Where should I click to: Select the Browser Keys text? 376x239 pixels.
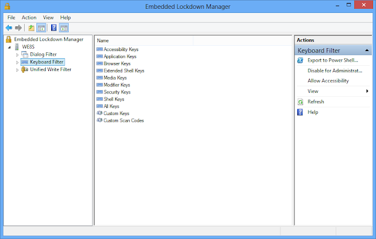[117, 63]
